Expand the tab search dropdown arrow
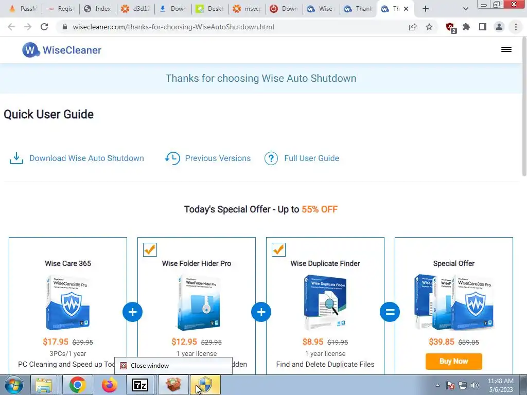This screenshot has height=395, width=527. [x=465, y=9]
